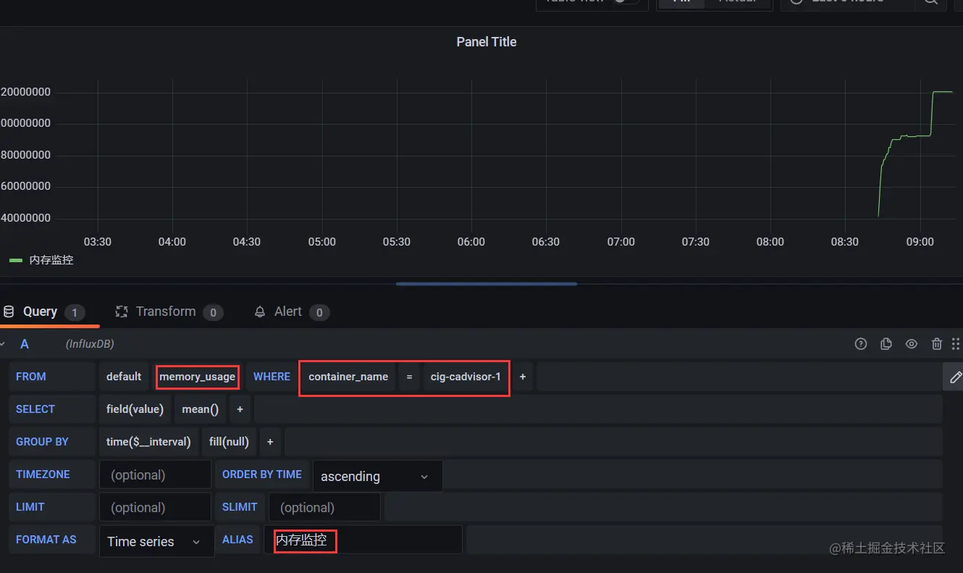Click the Alert bell icon
Screen dimensions: 963x573
coord(260,311)
